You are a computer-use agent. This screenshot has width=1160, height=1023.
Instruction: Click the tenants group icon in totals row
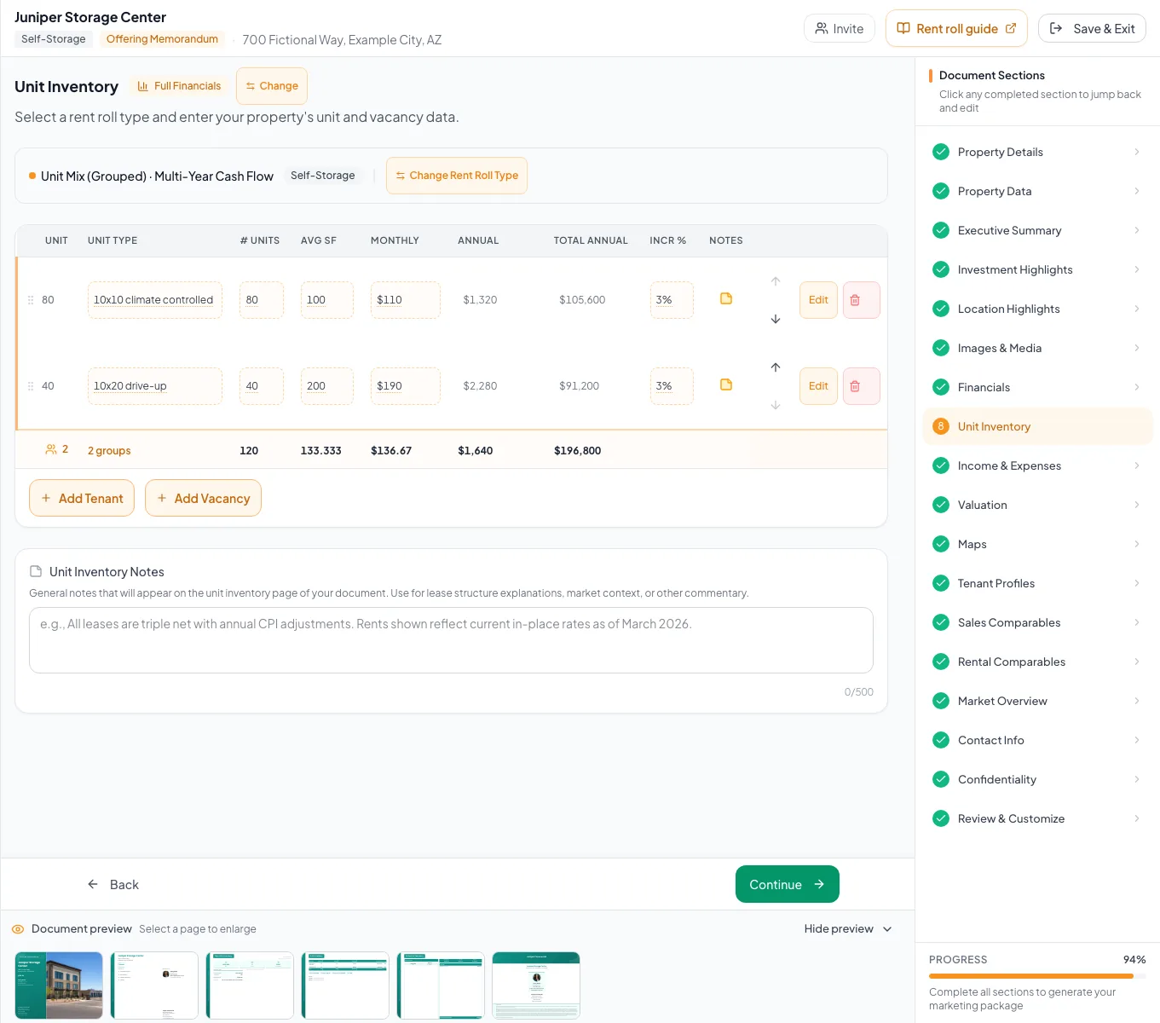(x=51, y=449)
